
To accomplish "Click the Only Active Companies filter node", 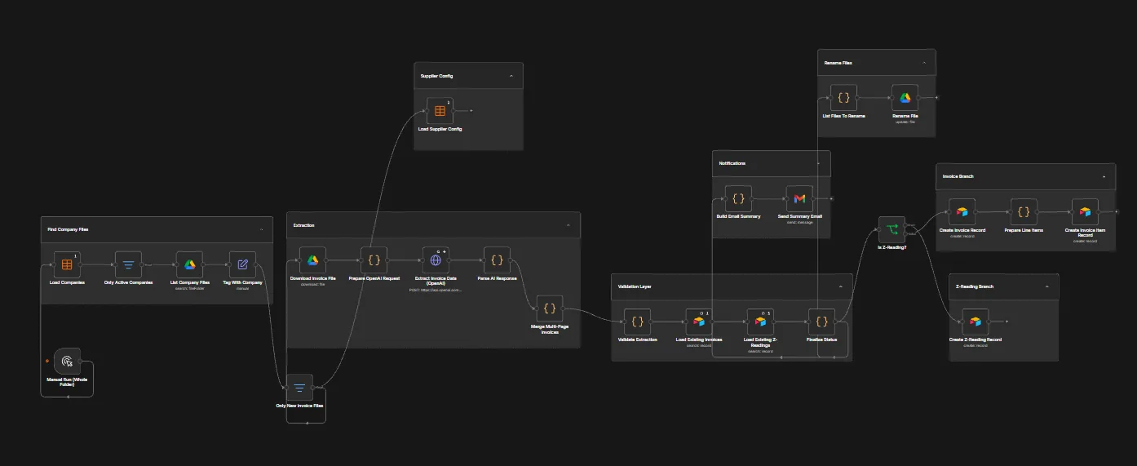I will tap(128, 264).
